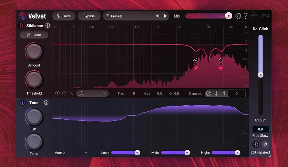This screenshot has width=288, height=167.
Task: Select the middle EQ band node
Action: (x=208, y=59)
